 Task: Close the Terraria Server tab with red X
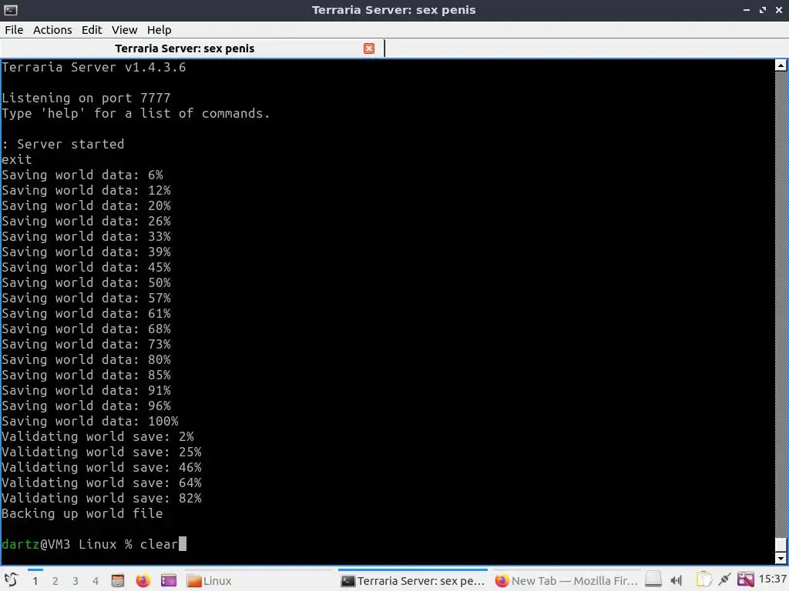(x=369, y=48)
